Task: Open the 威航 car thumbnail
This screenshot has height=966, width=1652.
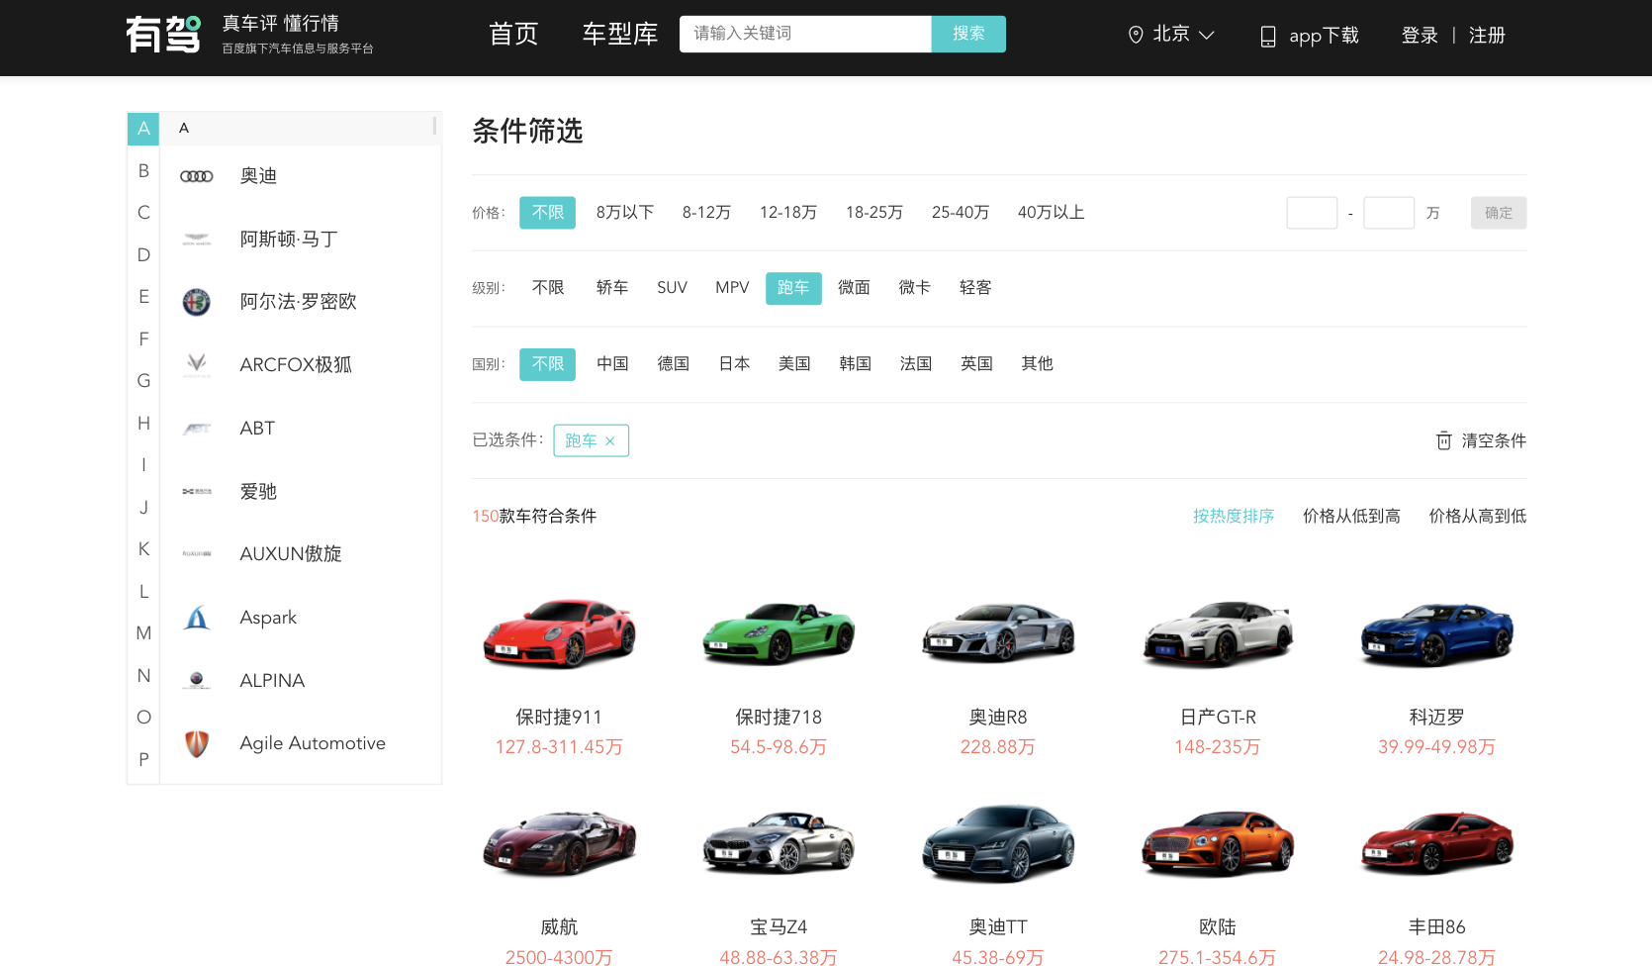Action: 559,843
